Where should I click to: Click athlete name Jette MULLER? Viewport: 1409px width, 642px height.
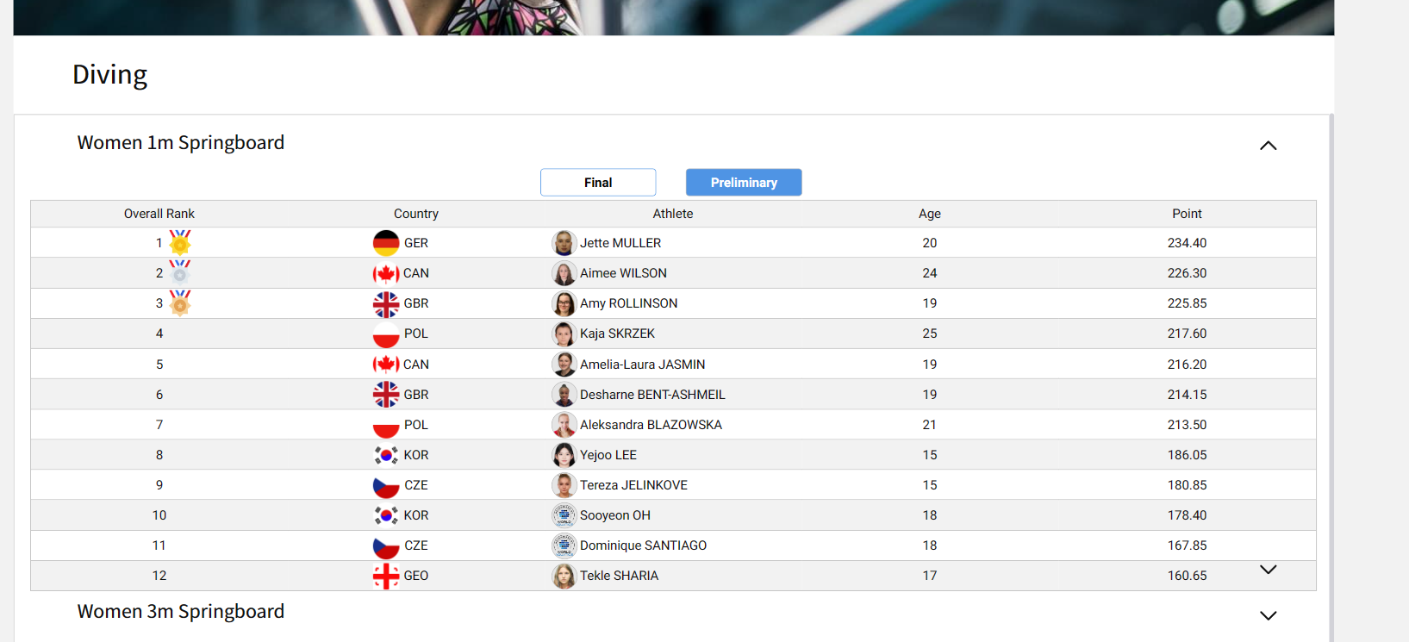click(620, 243)
